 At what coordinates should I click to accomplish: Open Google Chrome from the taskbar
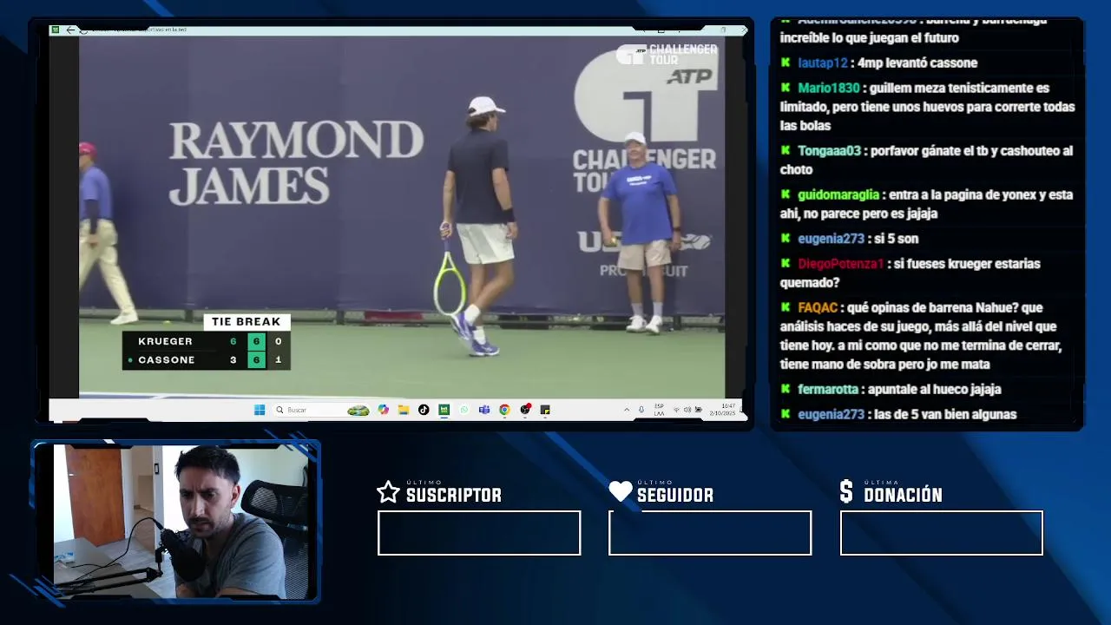pos(504,410)
